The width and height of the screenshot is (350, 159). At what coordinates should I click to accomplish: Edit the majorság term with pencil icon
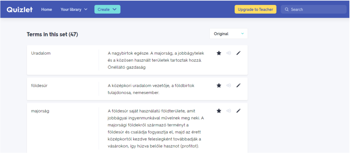click(x=238, y=111)
